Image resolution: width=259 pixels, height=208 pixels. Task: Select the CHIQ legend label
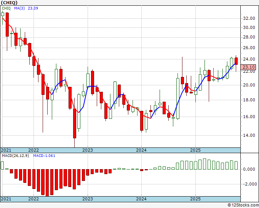pos(6,8)
